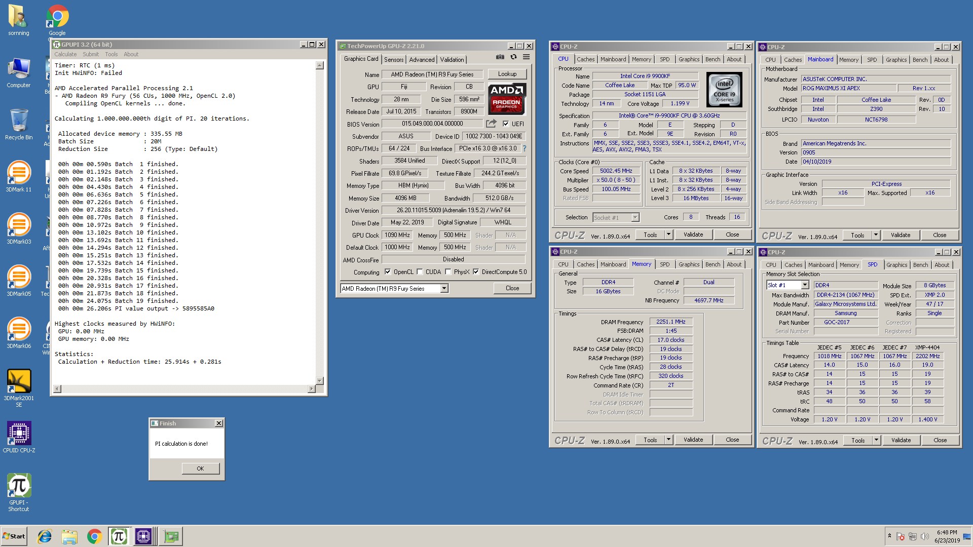Screen dimensions: 973x547
Task: Click the GPU-Z refresh icon
Action: (513, 57)
